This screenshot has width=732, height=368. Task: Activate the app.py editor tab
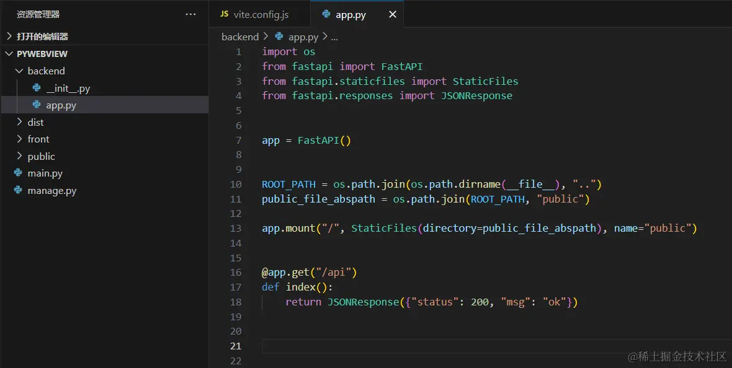tap(357, 14)
